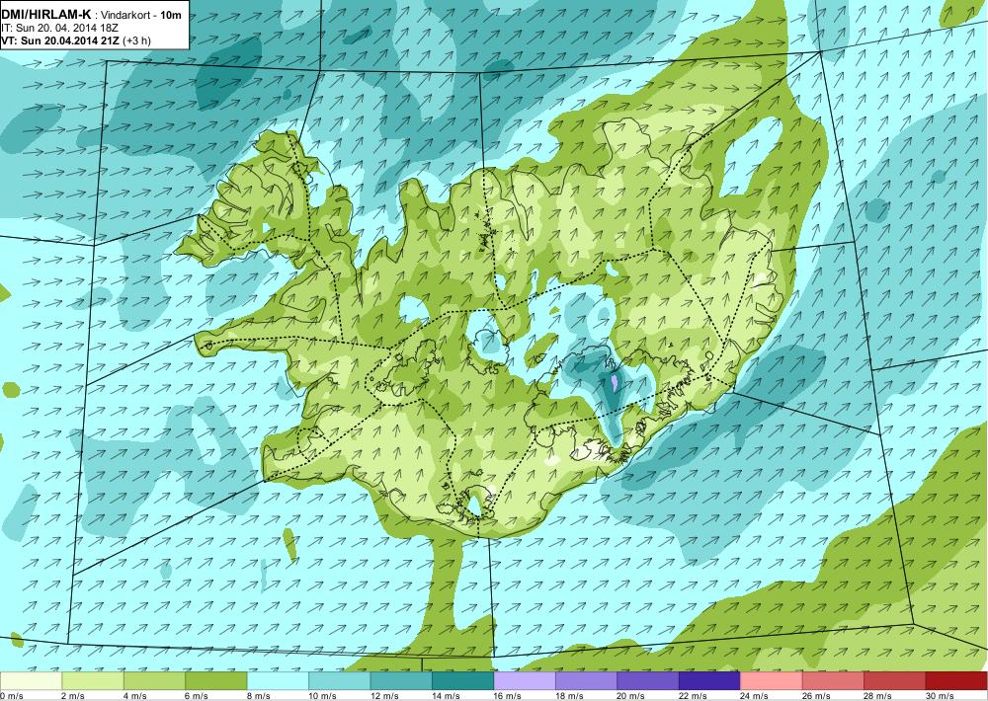Click the '20 m/s' legend label

point(630,696)
